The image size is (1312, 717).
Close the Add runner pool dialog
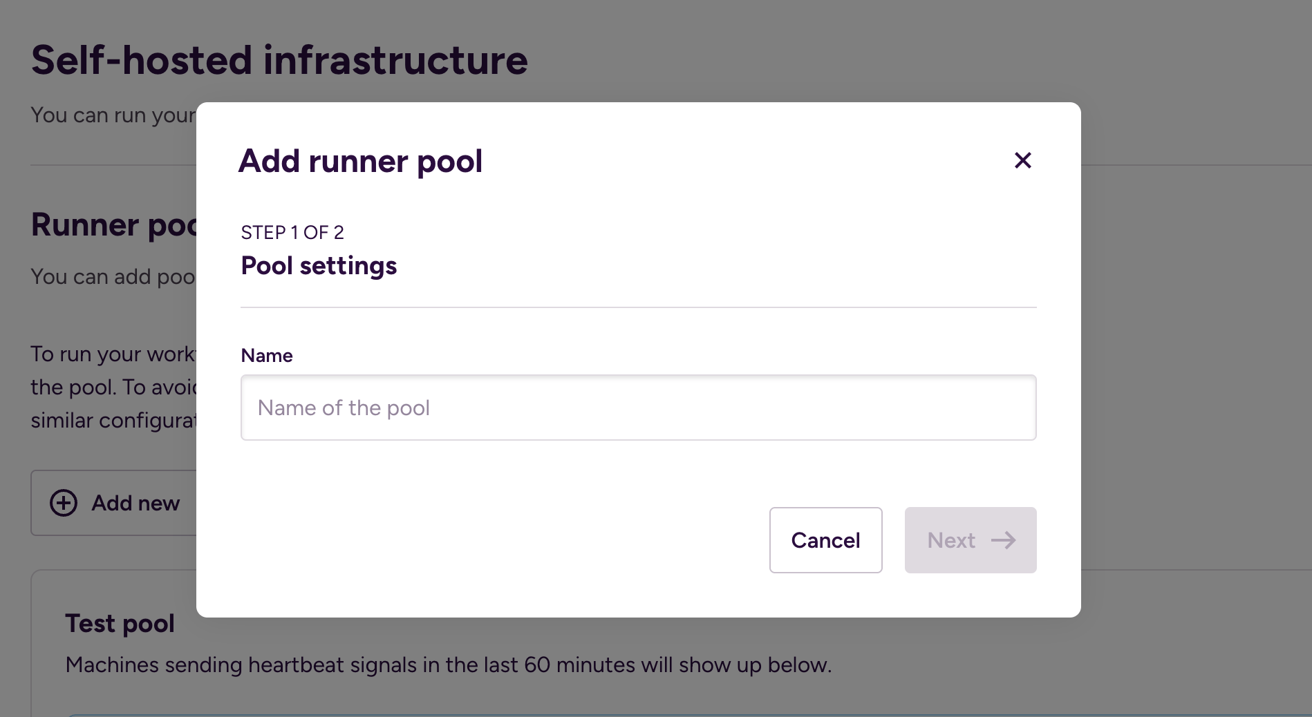(1022, 160)
